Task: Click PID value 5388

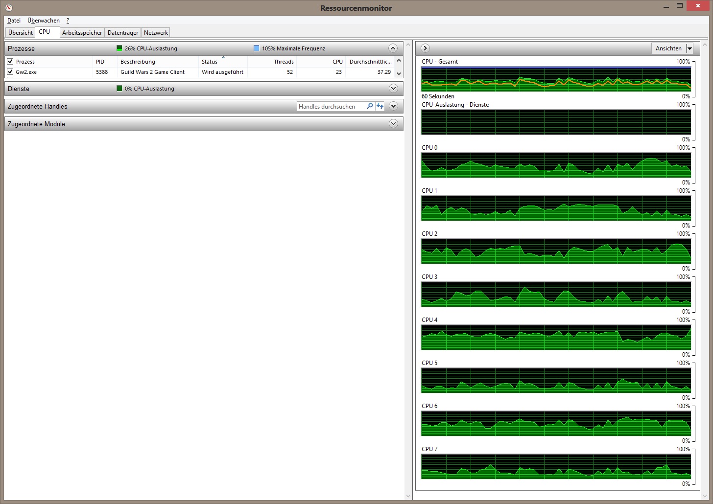Action: [x=102, y=72]
